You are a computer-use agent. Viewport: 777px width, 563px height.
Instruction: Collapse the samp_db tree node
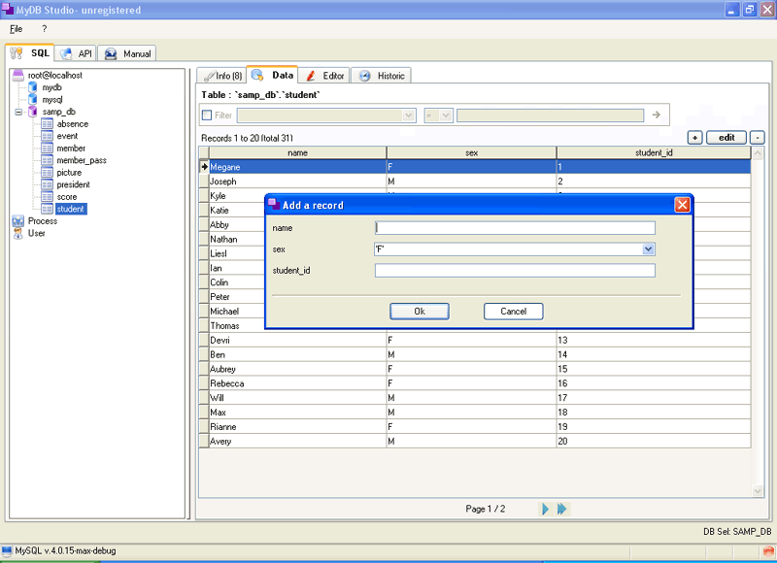(x=18, y=112)
